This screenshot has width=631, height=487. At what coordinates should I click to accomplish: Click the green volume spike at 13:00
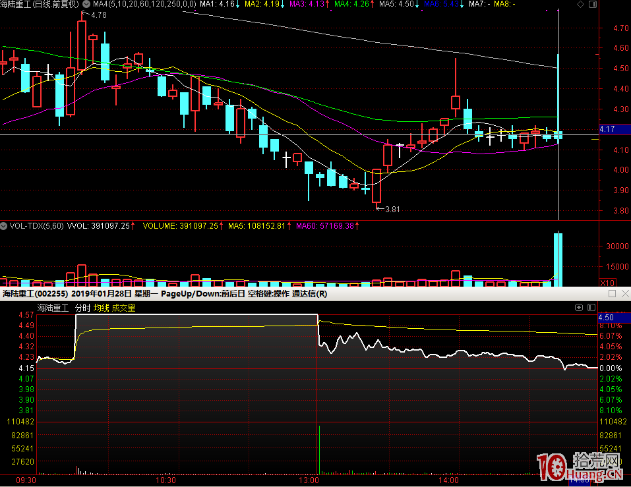pos(319,448)
